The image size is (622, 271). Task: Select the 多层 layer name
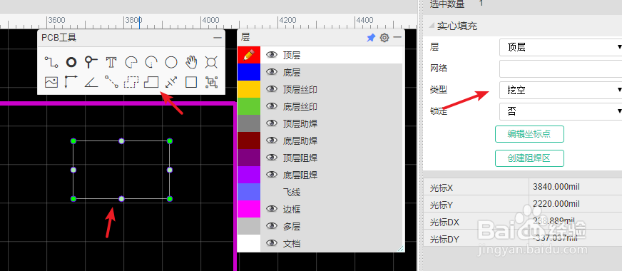[x=292, y=226]
